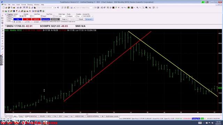Open the Format menu
This screenshot has height=125, width=223.
(24, 5)
